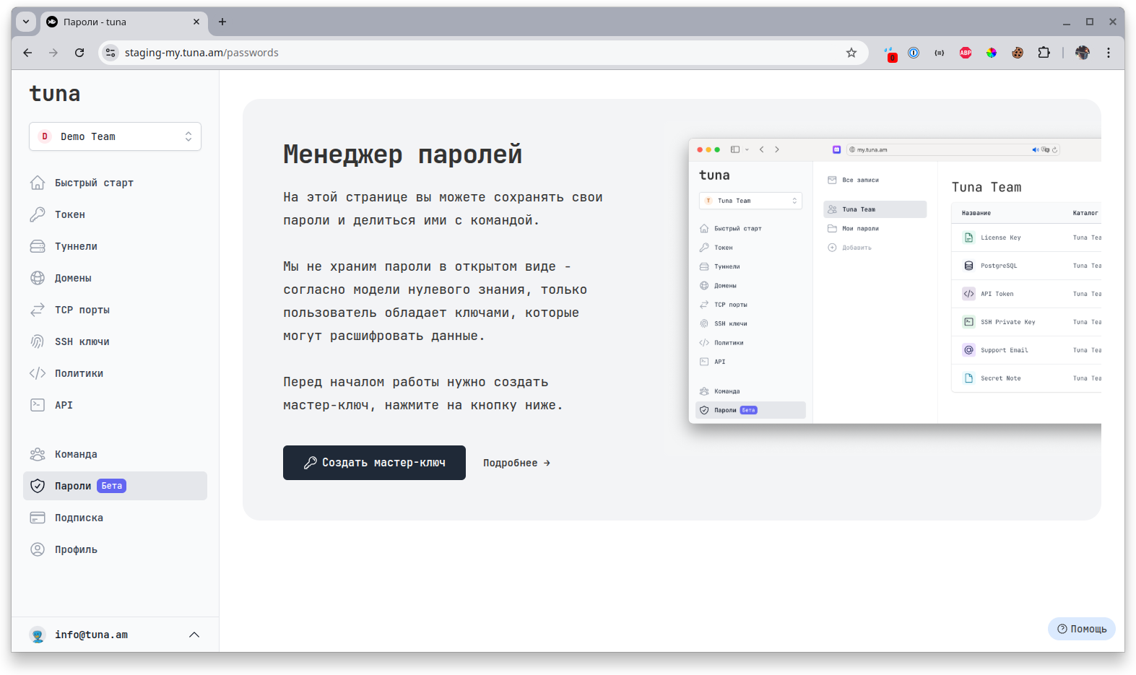Screen dimensions: 1136x675
Task: Click the Бета badge next to Пароли
Action: pyautogui.click(x=111, y=486)
